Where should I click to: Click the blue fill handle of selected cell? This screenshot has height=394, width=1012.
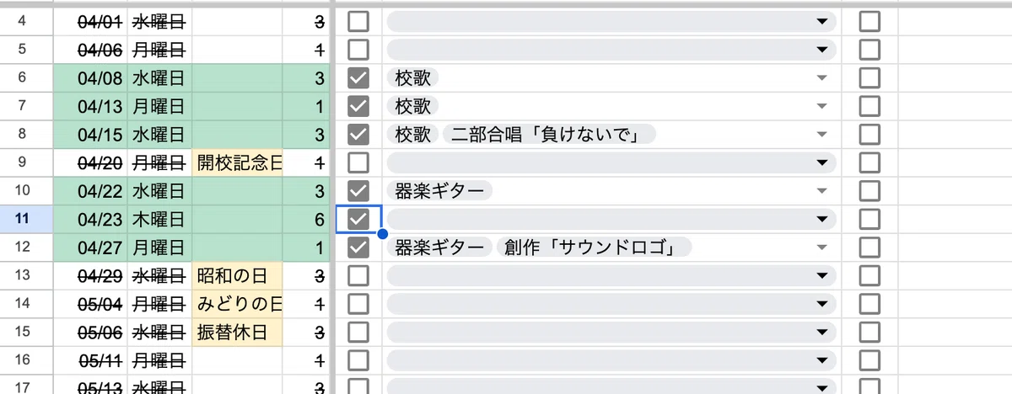click(383, 233)
